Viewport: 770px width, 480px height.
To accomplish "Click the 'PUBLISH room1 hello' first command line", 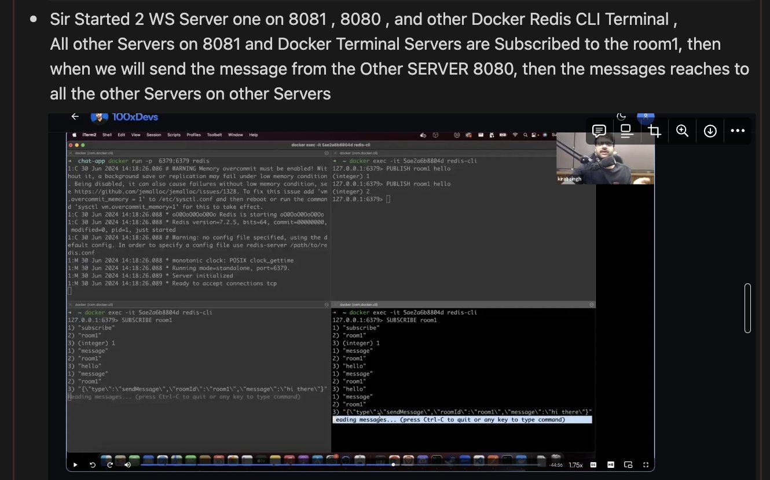I will coord(418,169).
